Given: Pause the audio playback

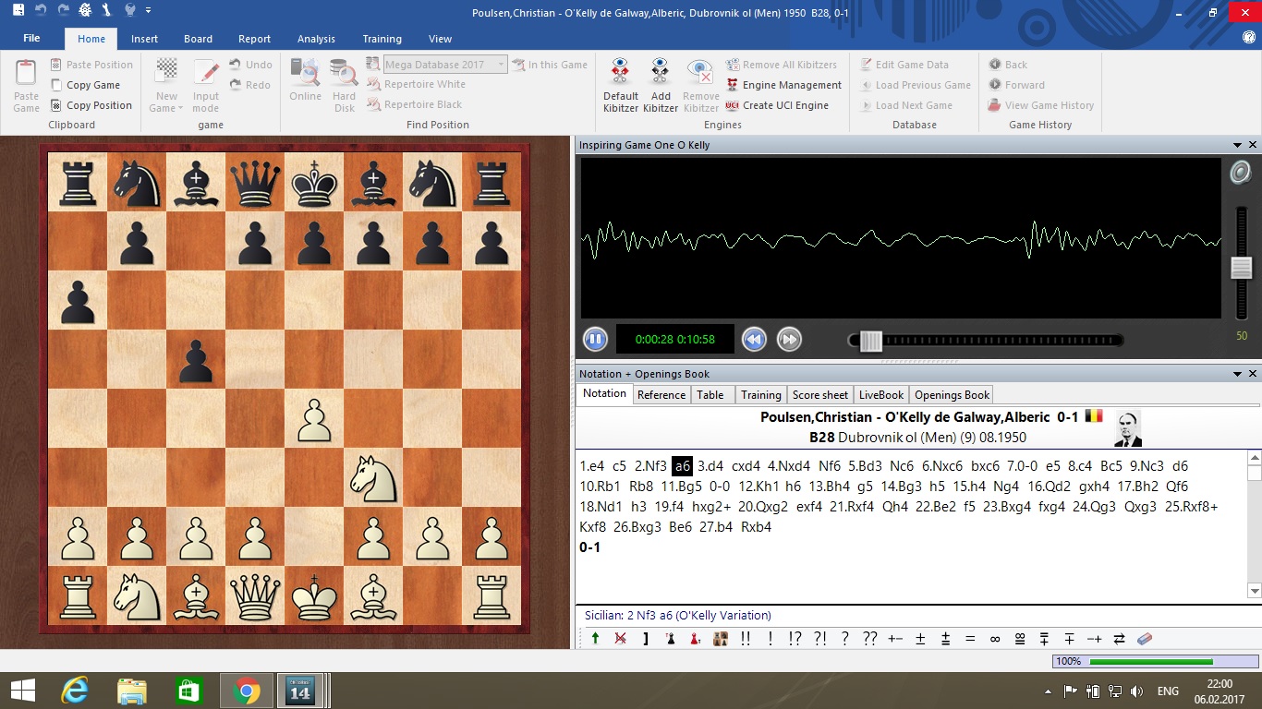Looking at the screenshot, I should [594, 340].
